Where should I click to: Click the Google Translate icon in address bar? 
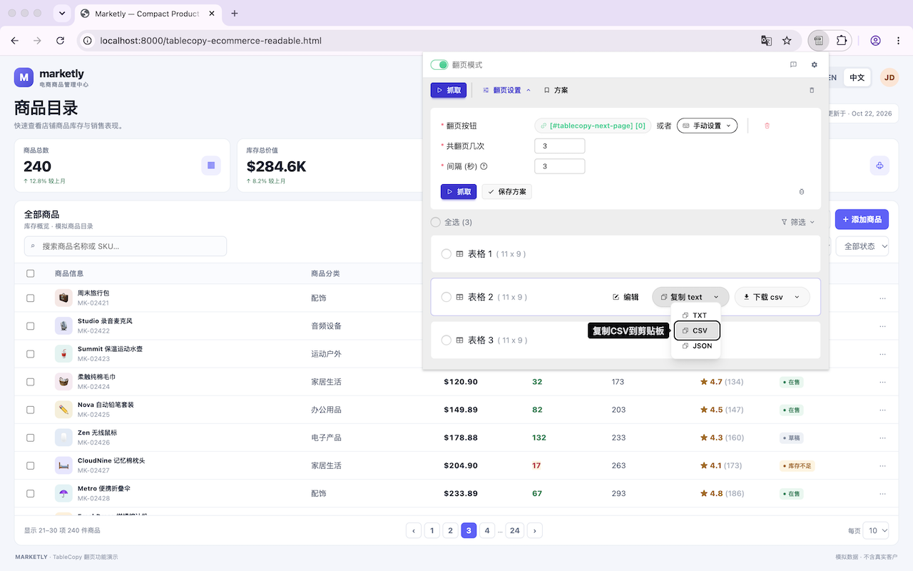pyautogui.click(x=766, y=41)
